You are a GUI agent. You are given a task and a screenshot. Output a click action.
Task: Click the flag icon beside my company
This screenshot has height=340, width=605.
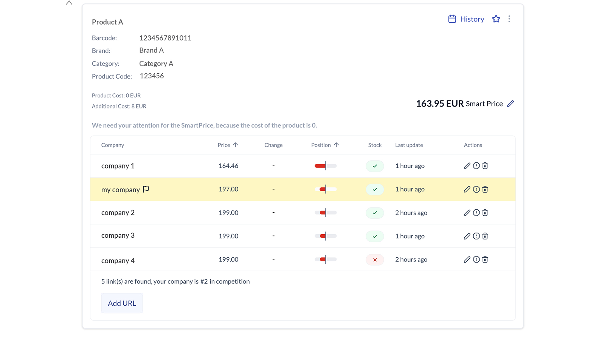[x=146, y=189]
